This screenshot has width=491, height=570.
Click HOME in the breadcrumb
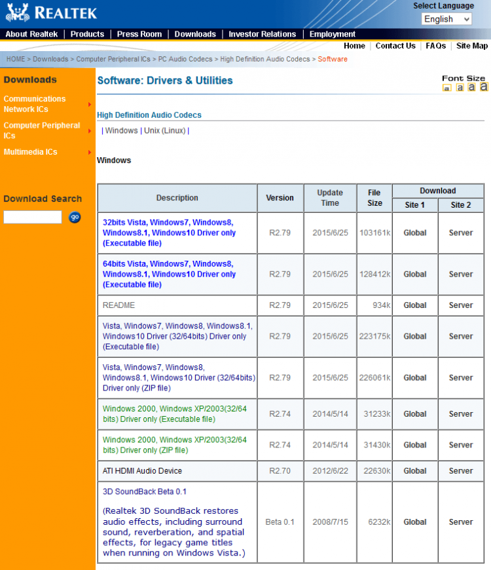[x=16, y=59]
